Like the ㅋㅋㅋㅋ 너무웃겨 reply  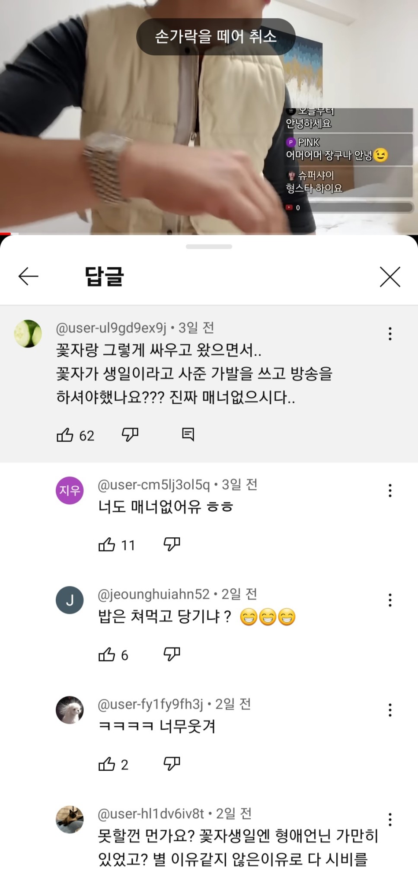click(107, 764)
